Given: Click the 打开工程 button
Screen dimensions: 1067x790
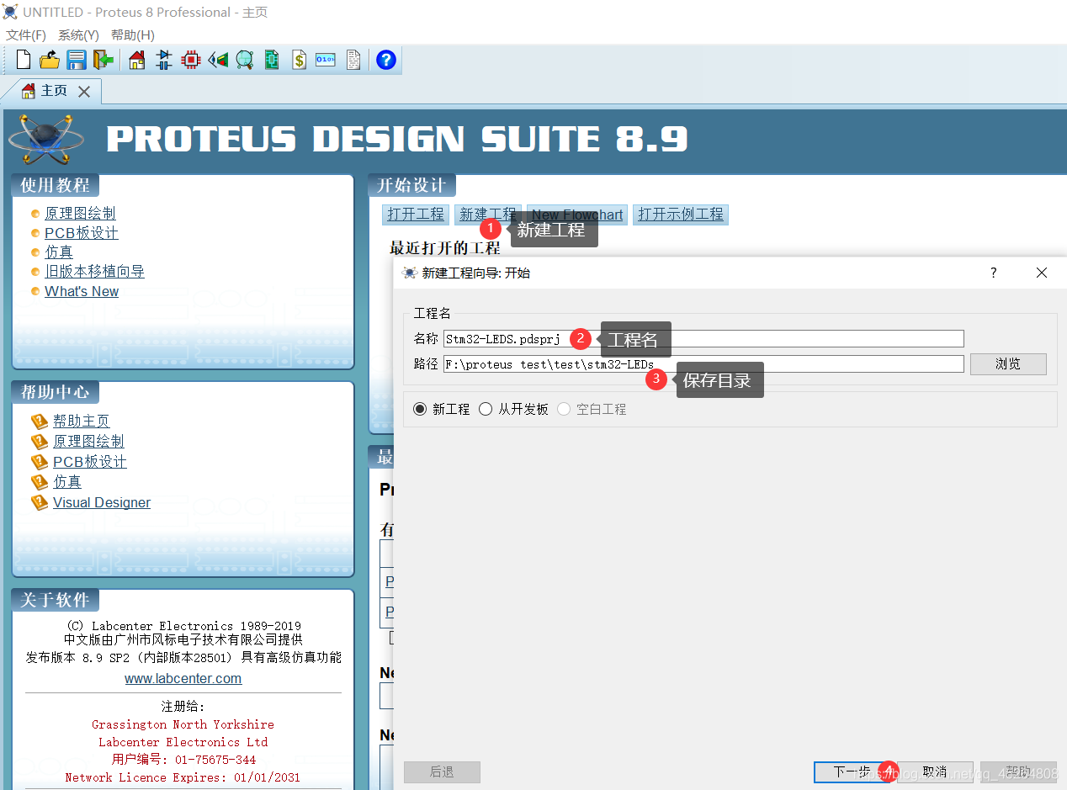Looking at the screenshot, I should [x=416, y=215].
